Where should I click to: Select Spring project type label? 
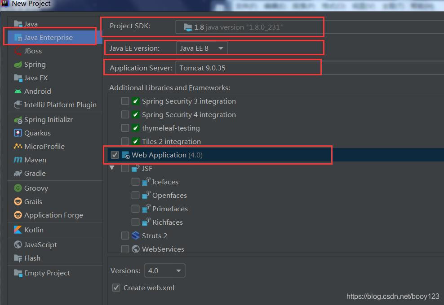point(35,65)
